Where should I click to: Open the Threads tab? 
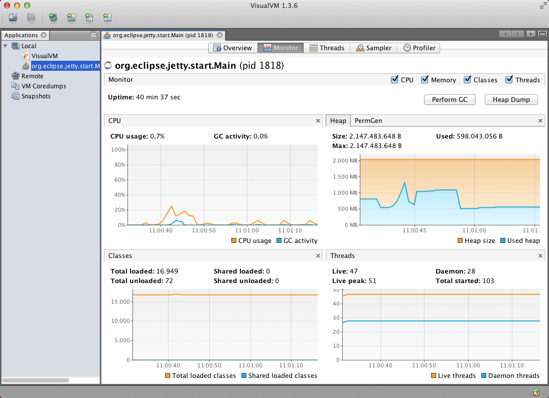point(327,48)
